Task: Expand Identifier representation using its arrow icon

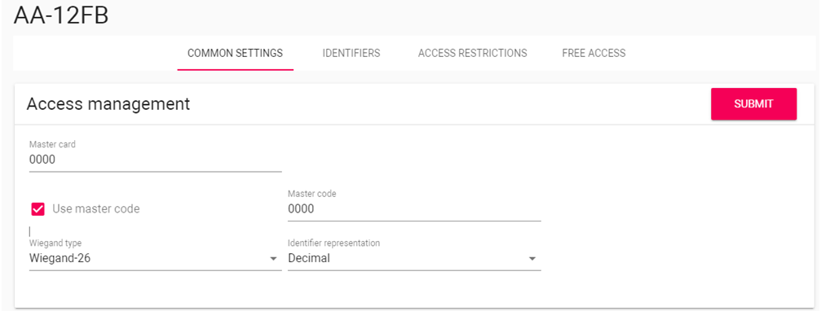Action: 532,259
